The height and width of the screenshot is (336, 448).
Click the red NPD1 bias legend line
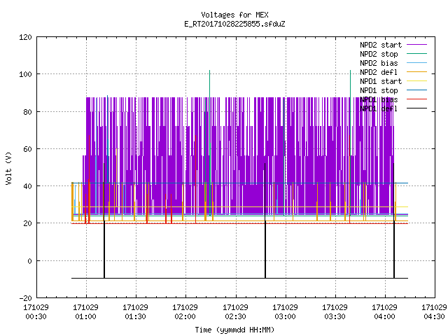[x=416, y=99]
